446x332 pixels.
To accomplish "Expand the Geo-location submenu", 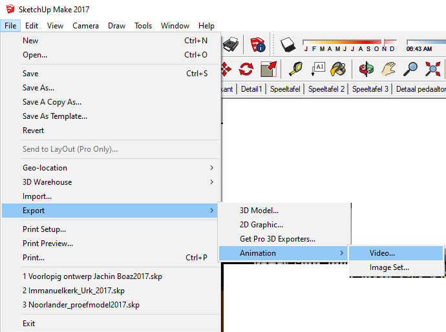I will [x=111, y=168].
